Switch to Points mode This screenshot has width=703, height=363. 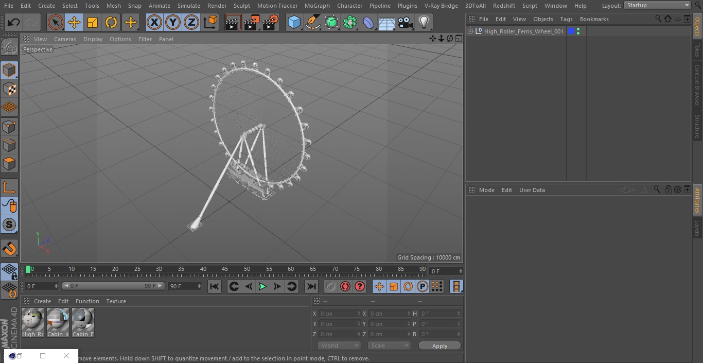coord(9,127)
